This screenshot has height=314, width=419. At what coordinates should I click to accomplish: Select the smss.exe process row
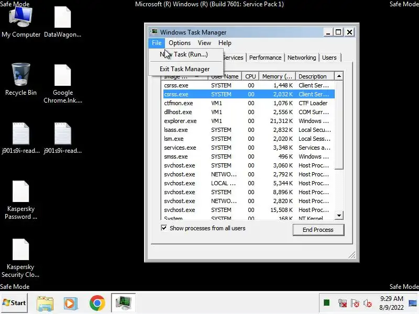click(248, 156)
